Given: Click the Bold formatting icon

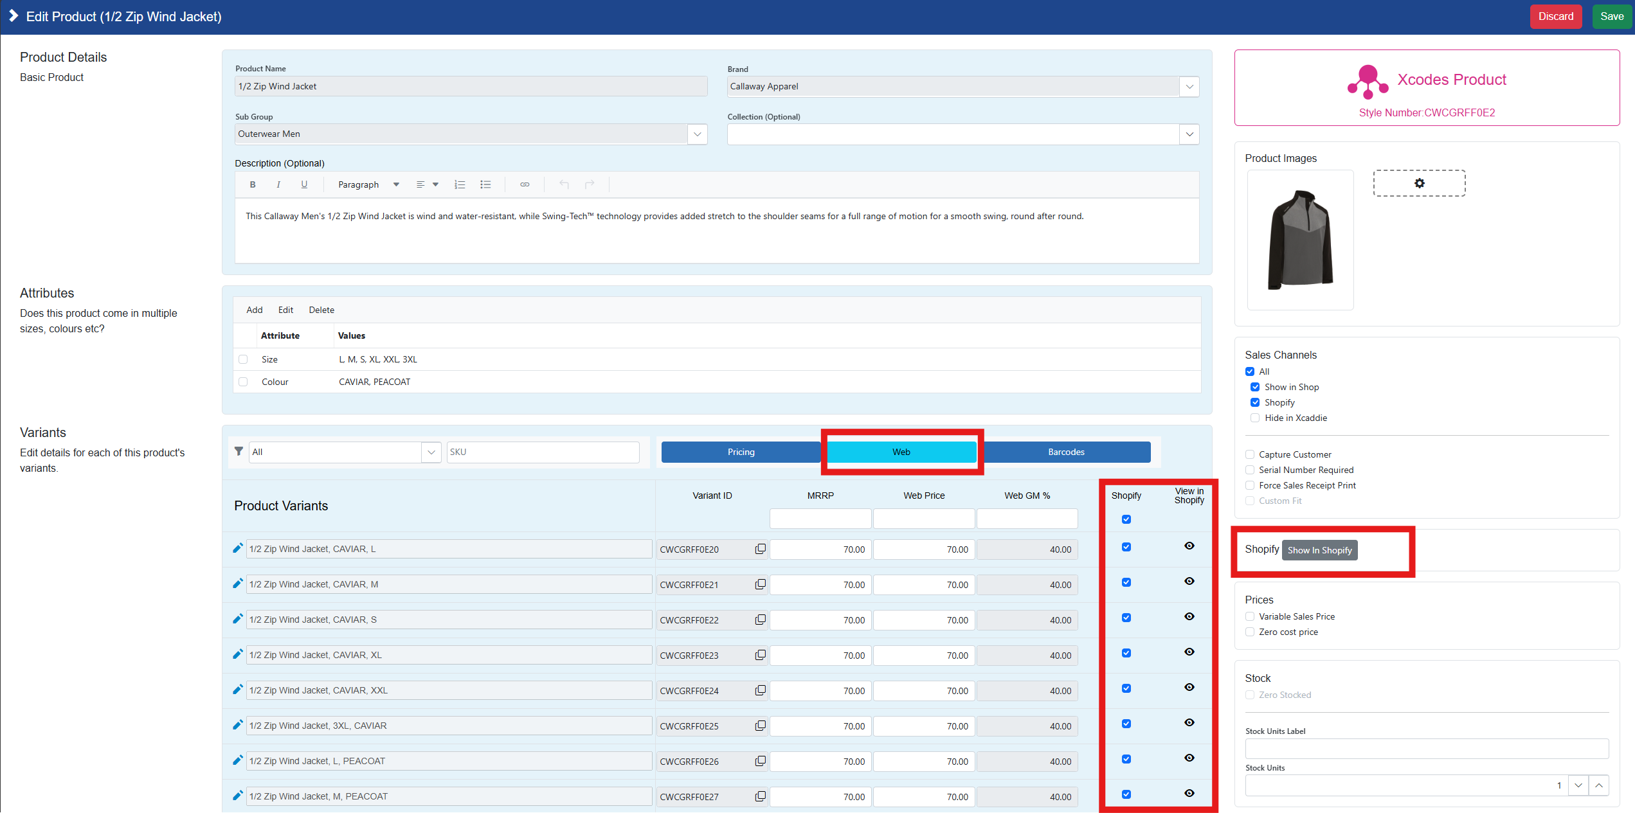Looking at the screenshot, I should (x=253, y=184).
